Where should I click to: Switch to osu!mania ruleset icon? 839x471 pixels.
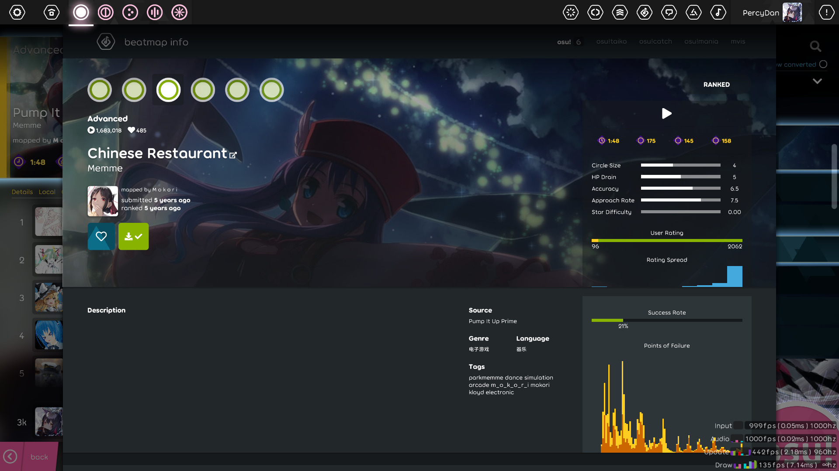point(155,12)
